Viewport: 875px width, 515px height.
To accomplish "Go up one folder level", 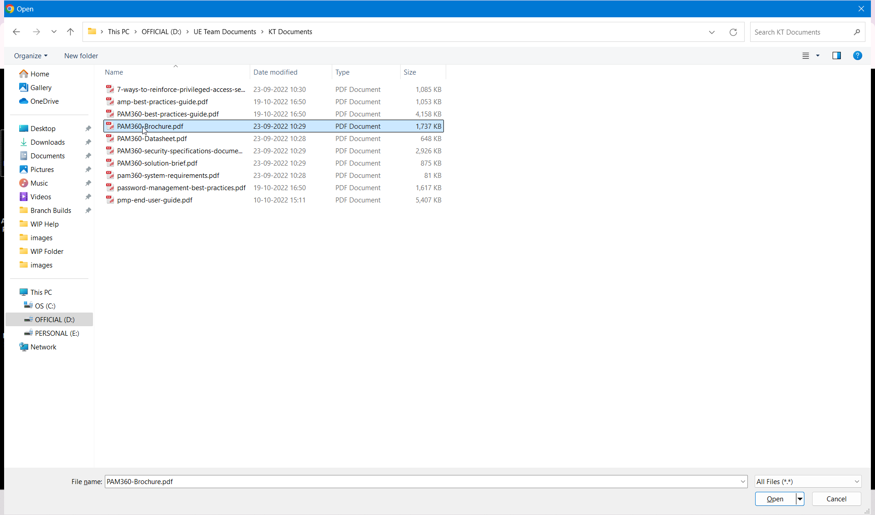I will (x=70, y=32).
